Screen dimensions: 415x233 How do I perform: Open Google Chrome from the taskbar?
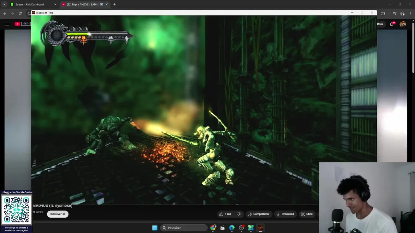[213, 228]
